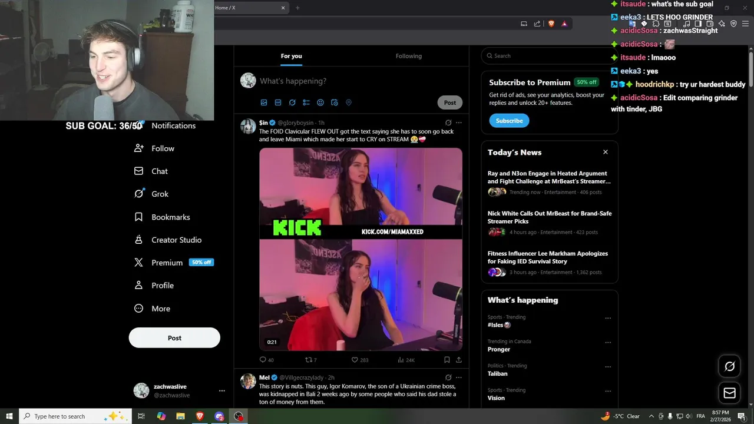
Task: Open the floating Grok button
Action: (730, 366)
